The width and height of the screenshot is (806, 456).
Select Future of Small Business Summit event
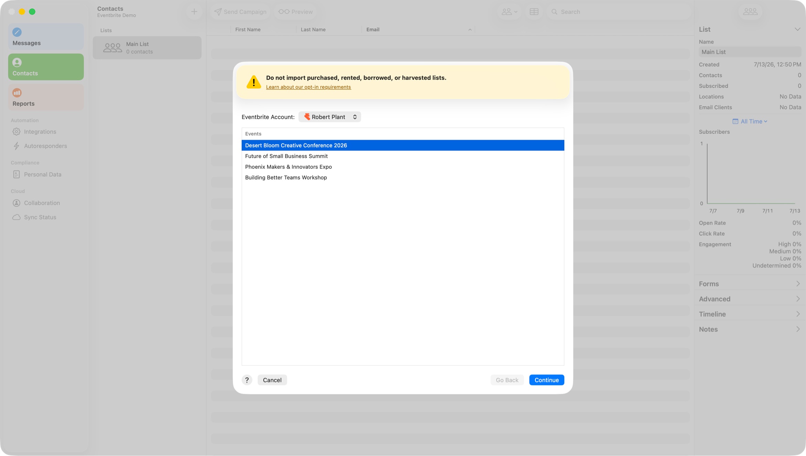click(403, 156)
